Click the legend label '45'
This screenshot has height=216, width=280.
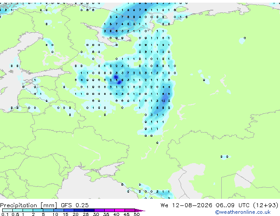tap(126, 214)
